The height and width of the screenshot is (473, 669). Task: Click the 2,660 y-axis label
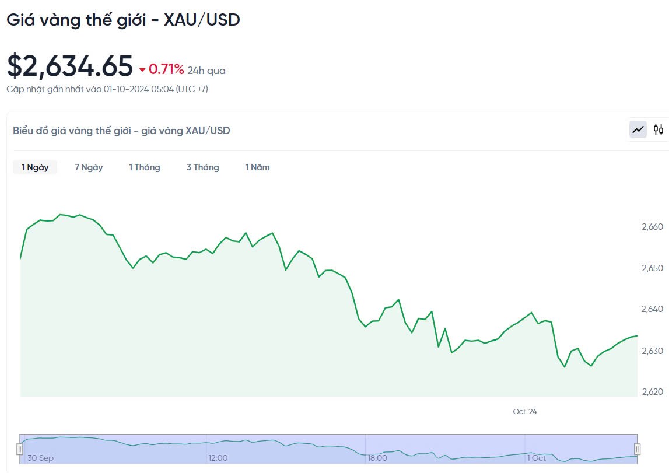click(x=652, y=226)
